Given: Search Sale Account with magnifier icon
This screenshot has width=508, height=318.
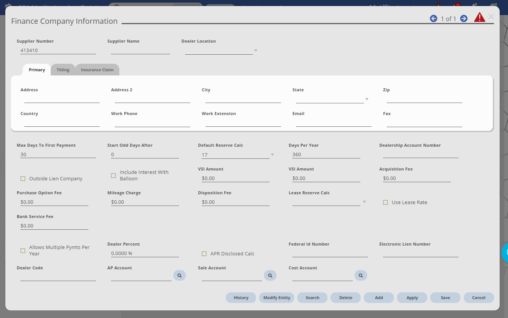Looking at the screenshot, I should coord(270,276).
